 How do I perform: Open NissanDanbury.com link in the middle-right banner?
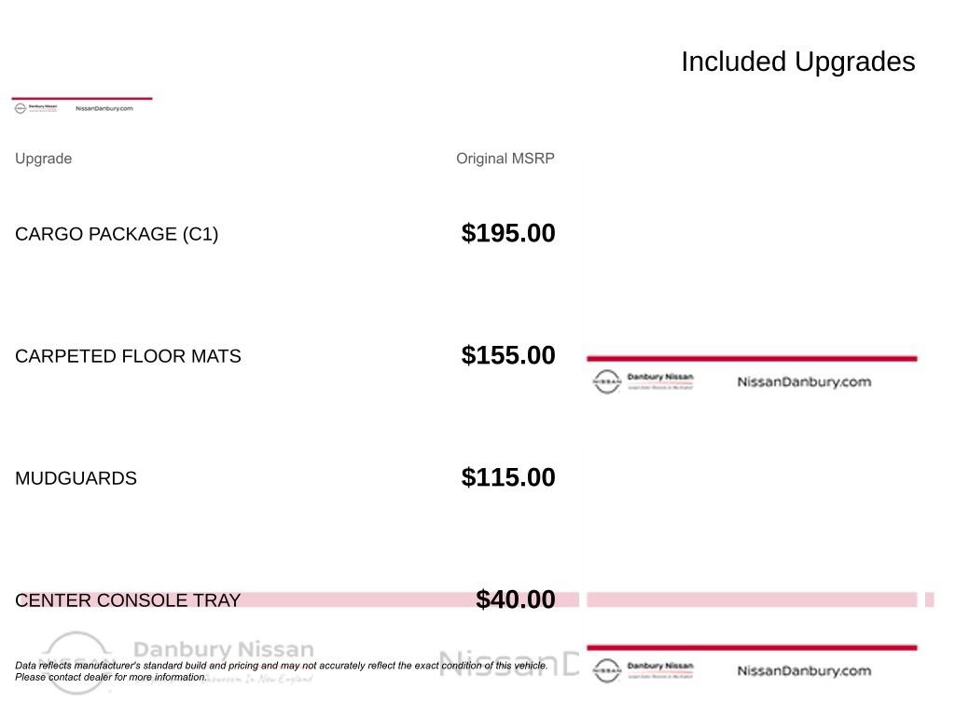pos(804,381)
